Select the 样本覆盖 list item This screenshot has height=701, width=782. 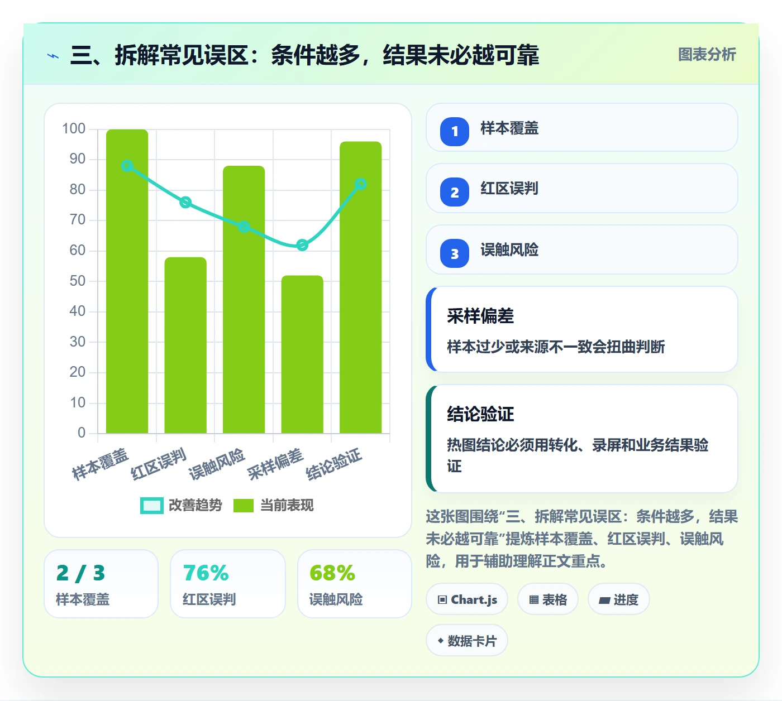click(x=582, y=128)
